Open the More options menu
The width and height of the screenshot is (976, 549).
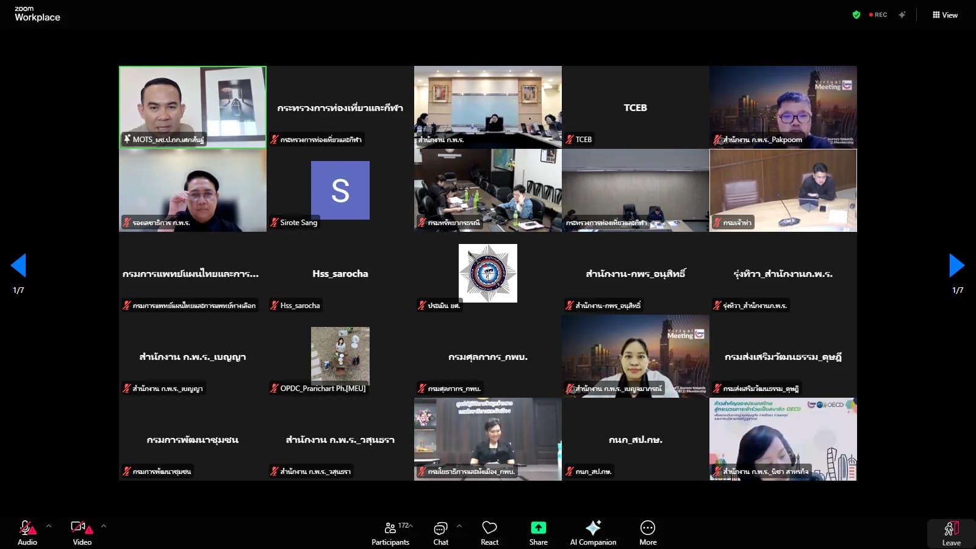(648, 533)
